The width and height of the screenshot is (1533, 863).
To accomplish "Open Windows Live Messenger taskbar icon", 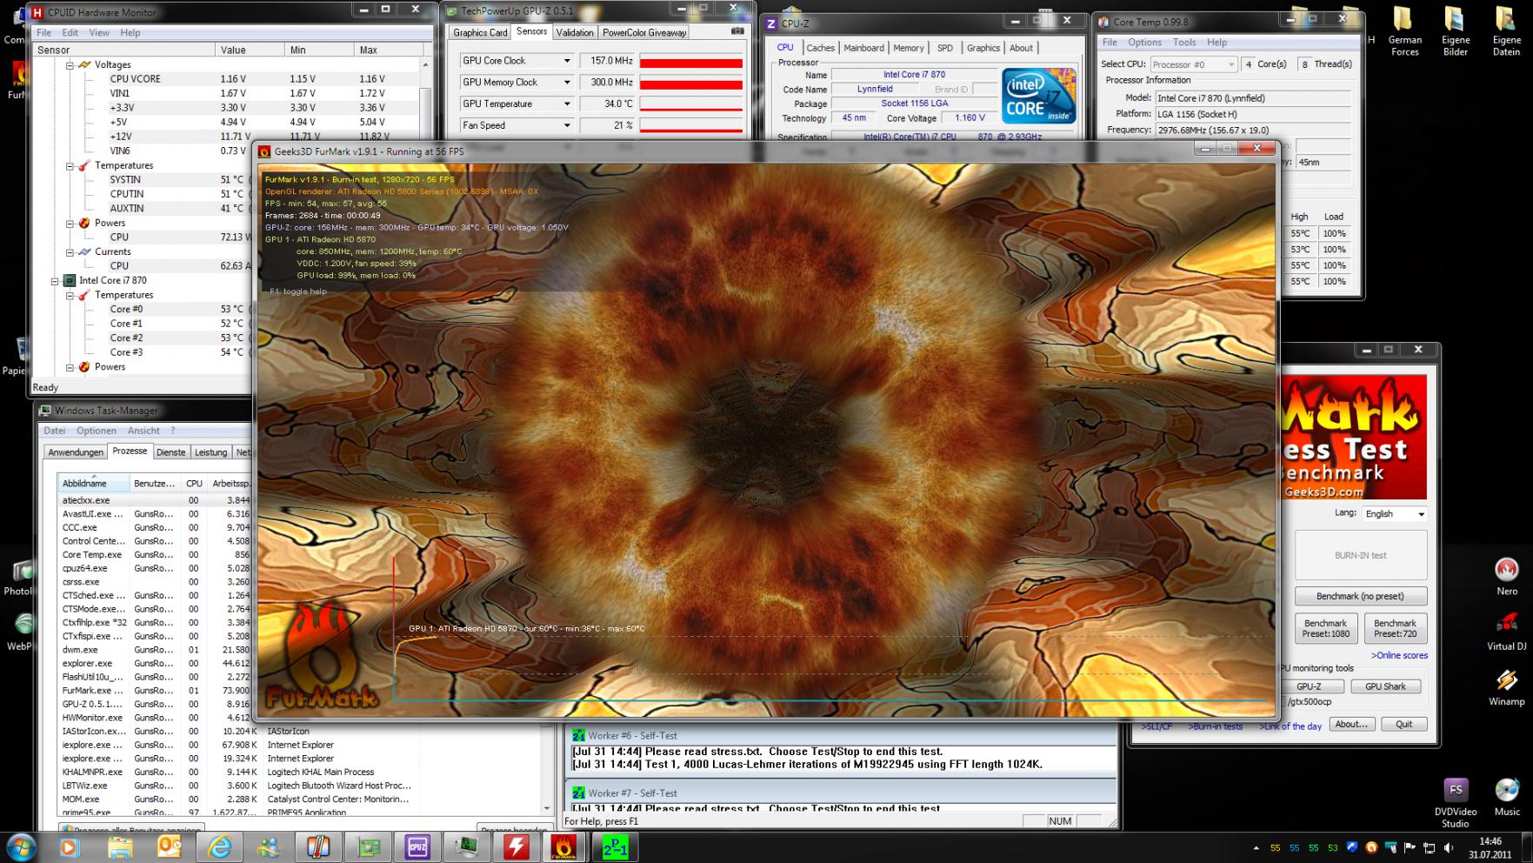I will tap(270, 846).
